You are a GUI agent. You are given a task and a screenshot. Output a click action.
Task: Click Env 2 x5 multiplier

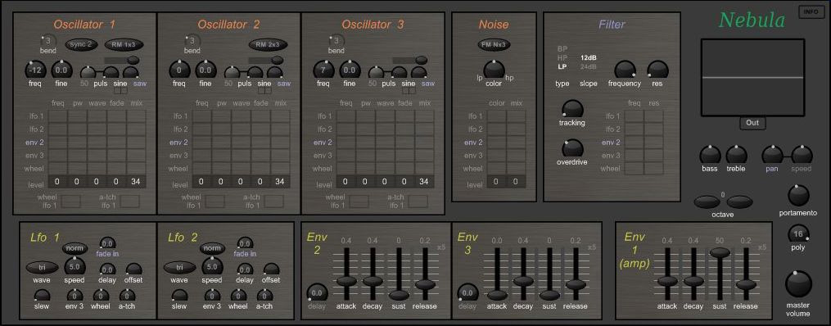[441, 247]
